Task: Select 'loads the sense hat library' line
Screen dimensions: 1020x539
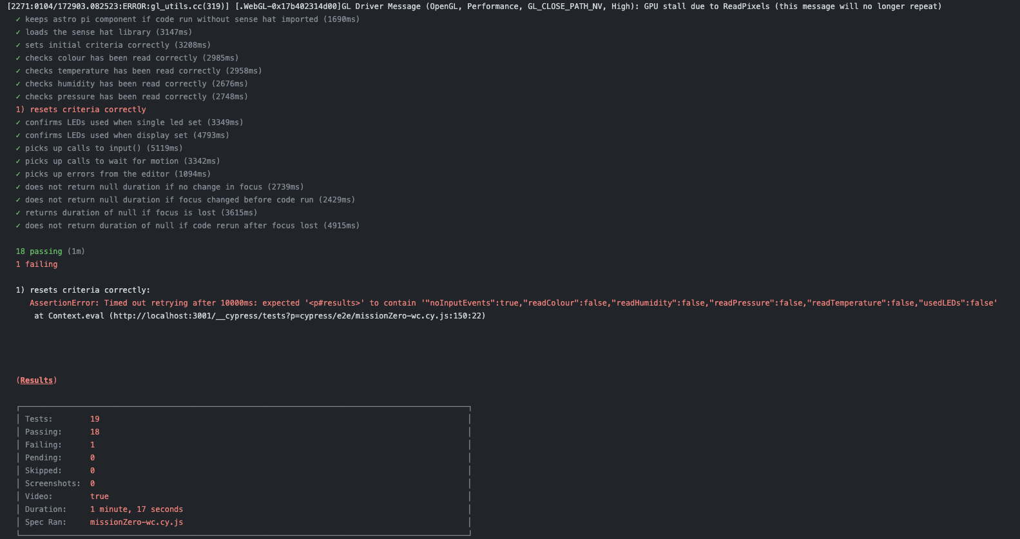Action: [x=104, y=32]
